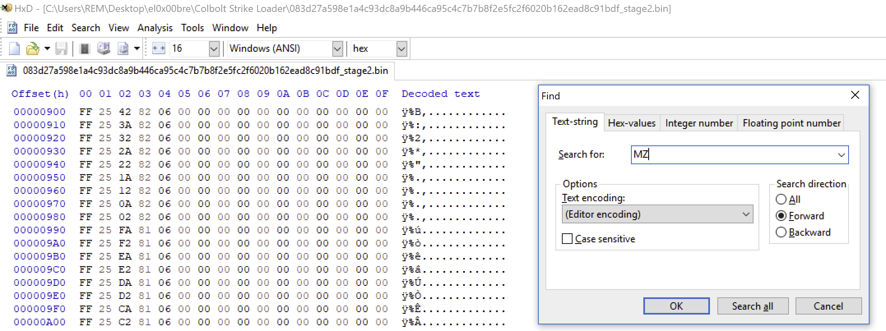This screenshot has height=331, width=886.
Task: Click the Open main memory chip icon
Action: pos(84,48)
